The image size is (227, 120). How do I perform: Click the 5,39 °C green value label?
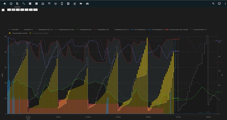coord(177,98)
